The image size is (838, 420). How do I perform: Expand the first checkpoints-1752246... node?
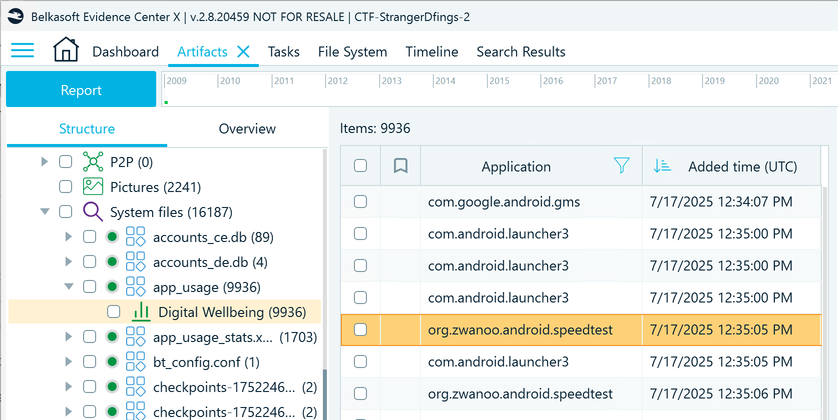coord(69,386)
